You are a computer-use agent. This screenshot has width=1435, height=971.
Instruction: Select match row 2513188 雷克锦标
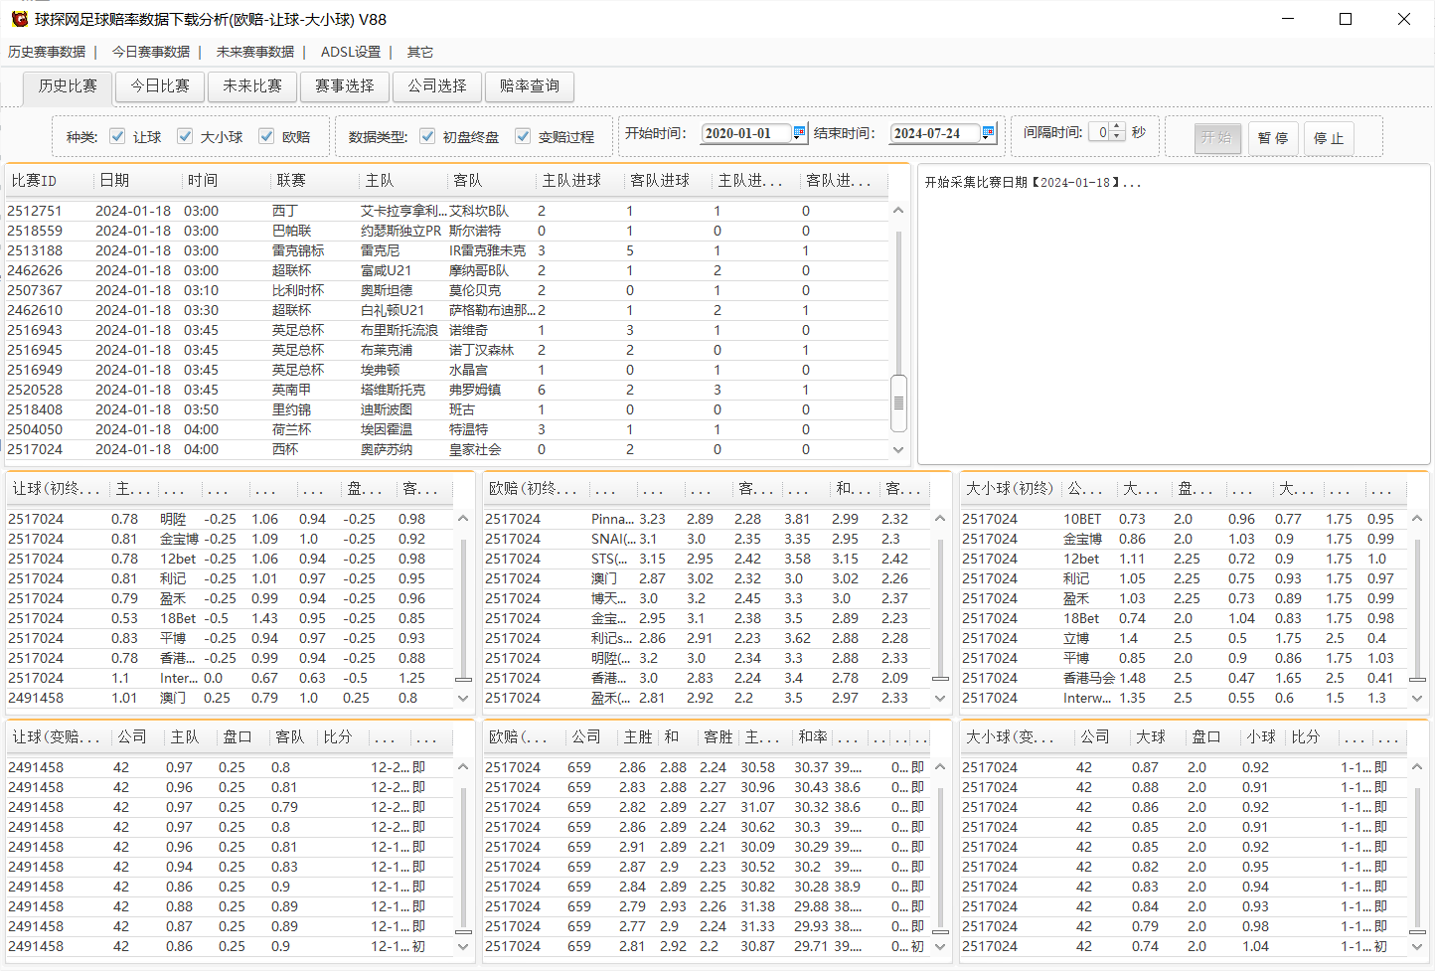tap(447, 250)
